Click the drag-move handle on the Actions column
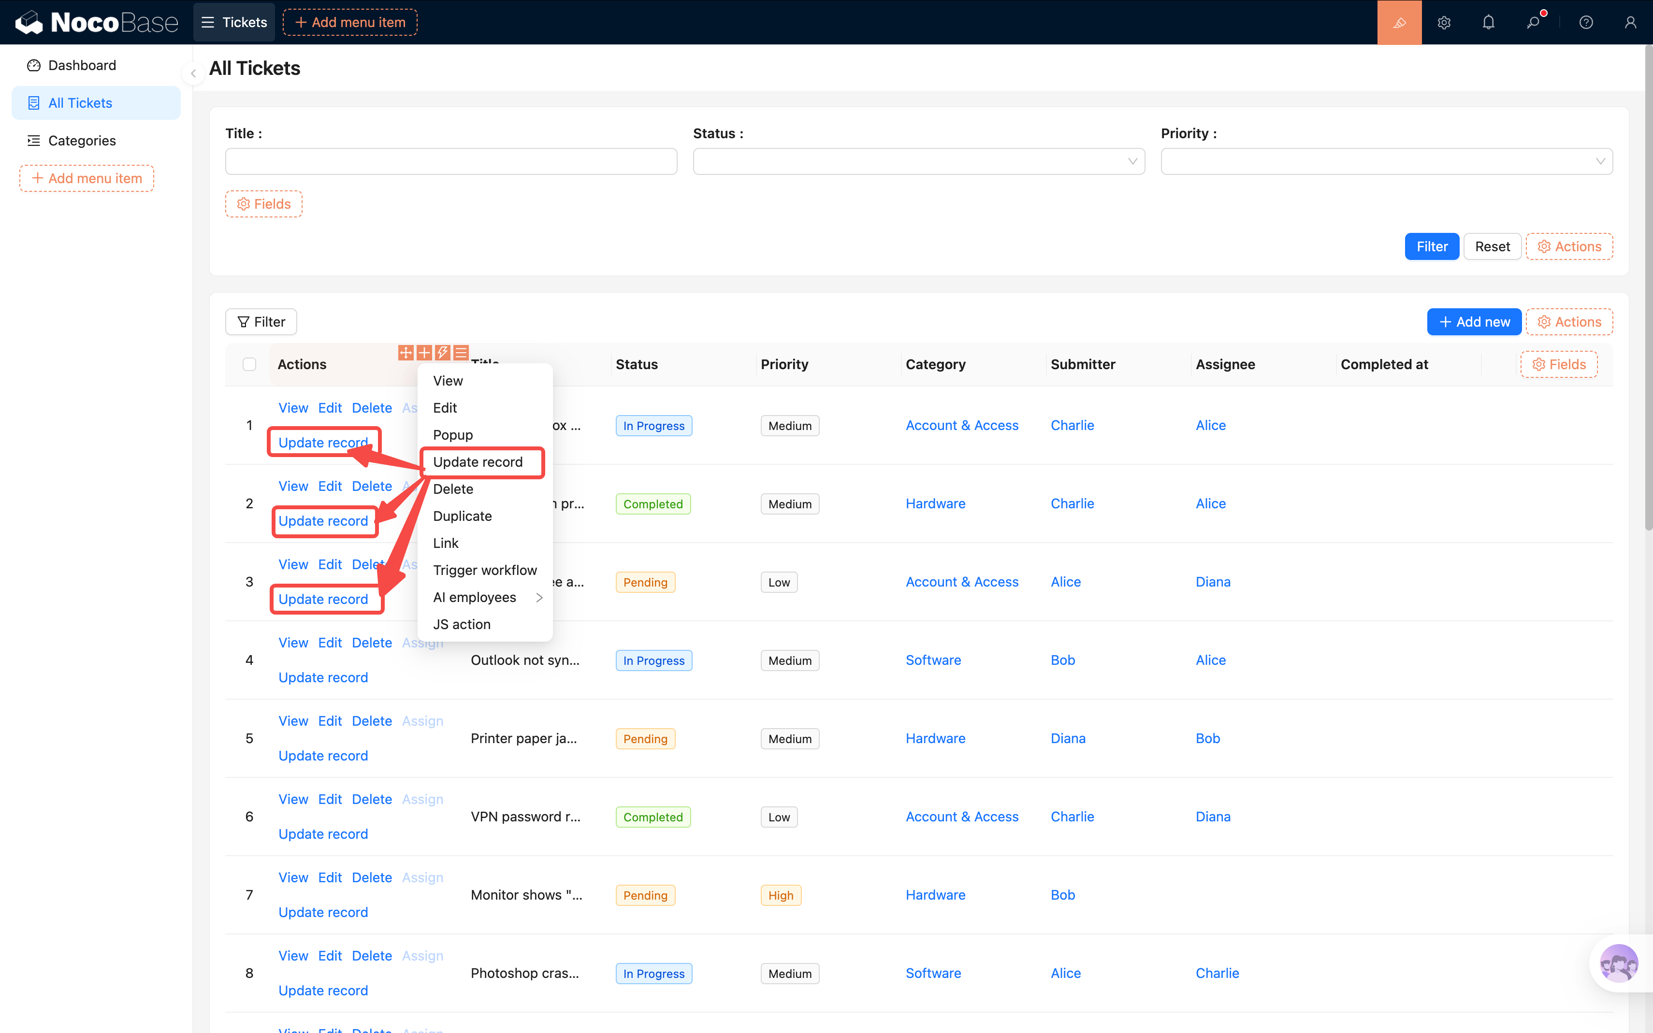Screen dimensions: 1653x1033 406,353
